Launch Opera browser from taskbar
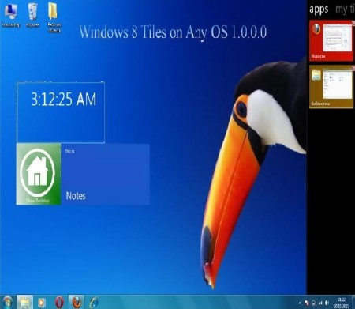The image size is (355, 309). point(59,303)
